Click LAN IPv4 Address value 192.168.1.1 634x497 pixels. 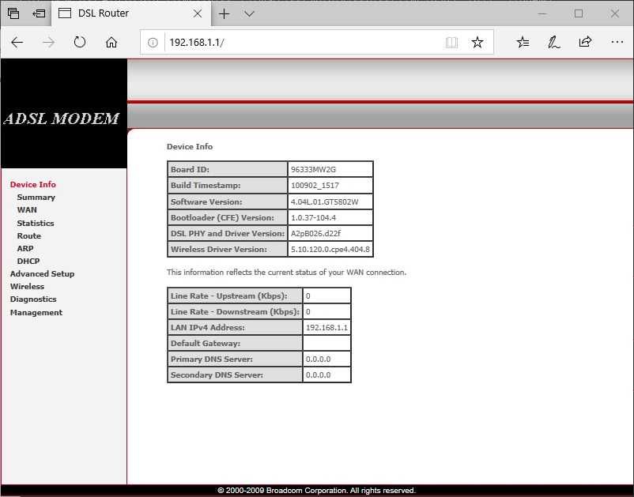pos(326,327)
